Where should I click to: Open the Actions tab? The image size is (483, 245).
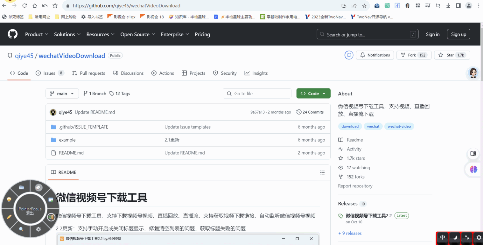click(163, 73)
